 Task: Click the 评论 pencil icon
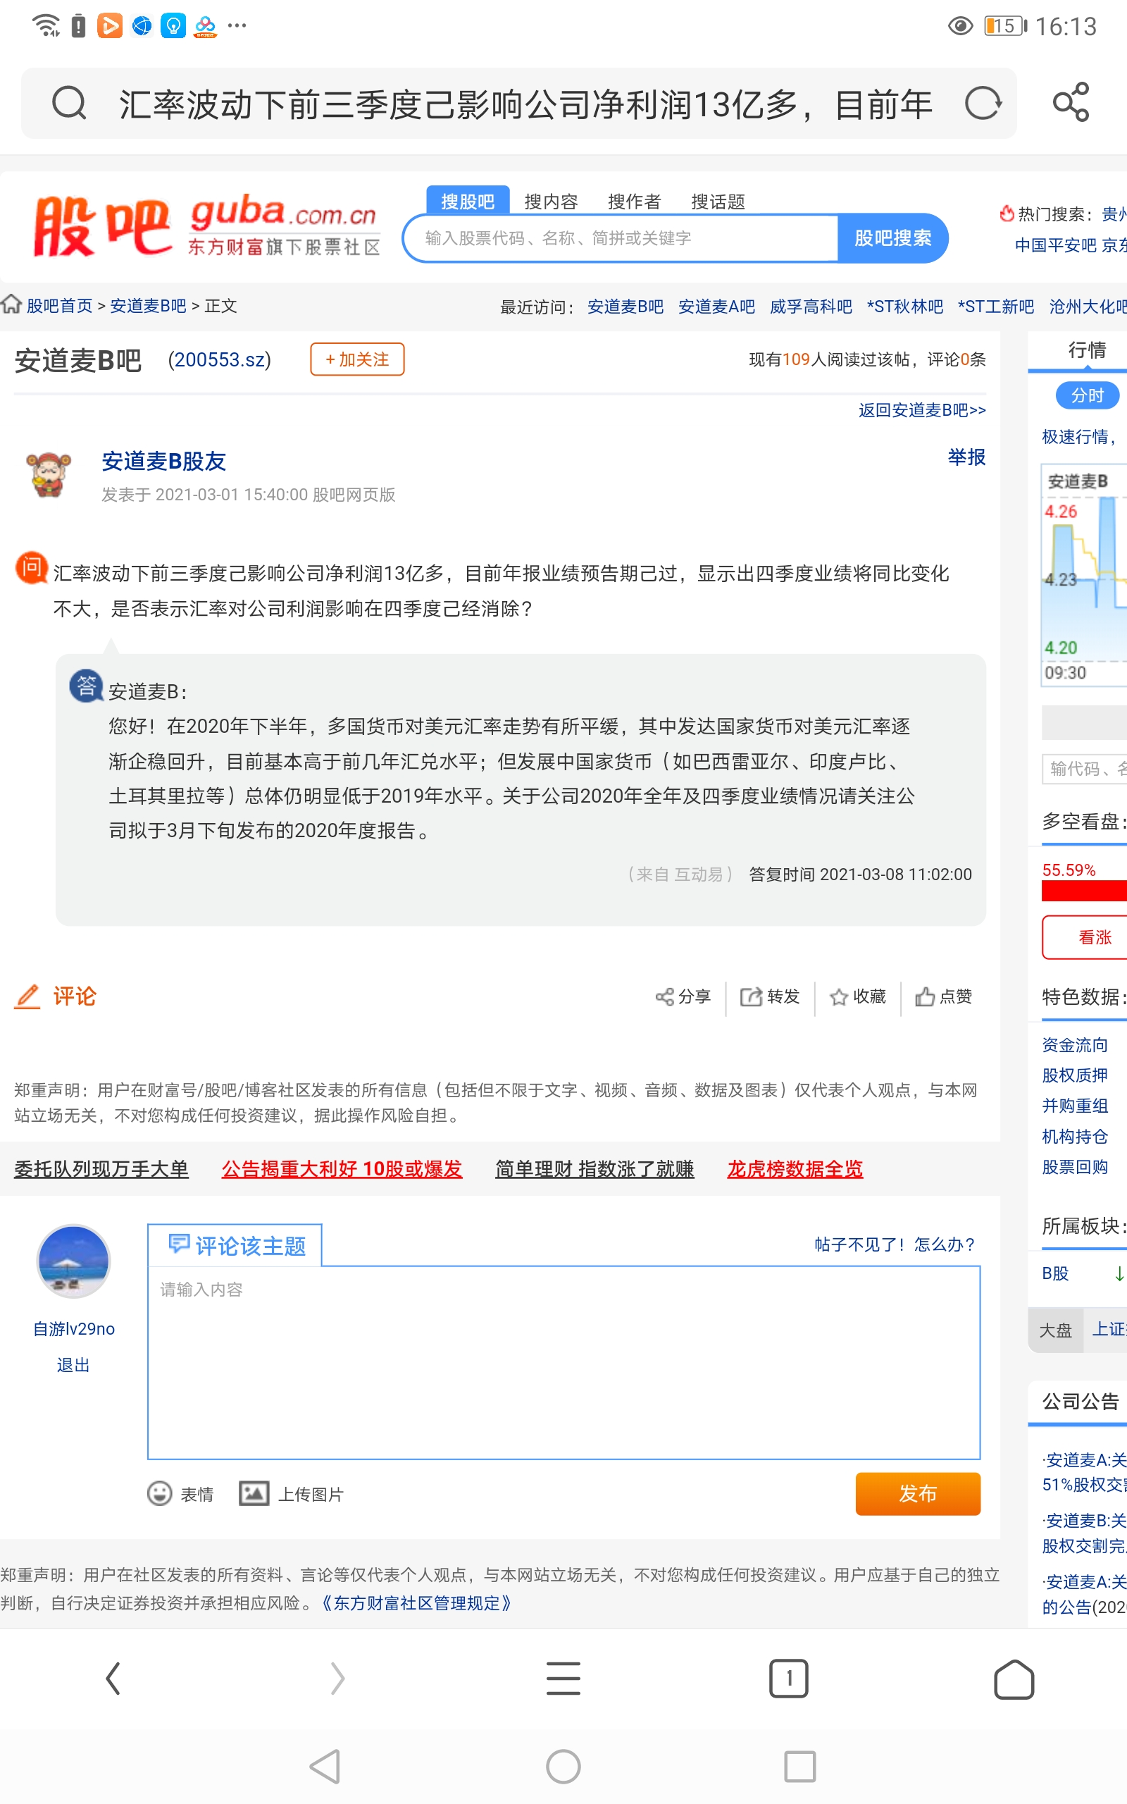pos(27,996)
